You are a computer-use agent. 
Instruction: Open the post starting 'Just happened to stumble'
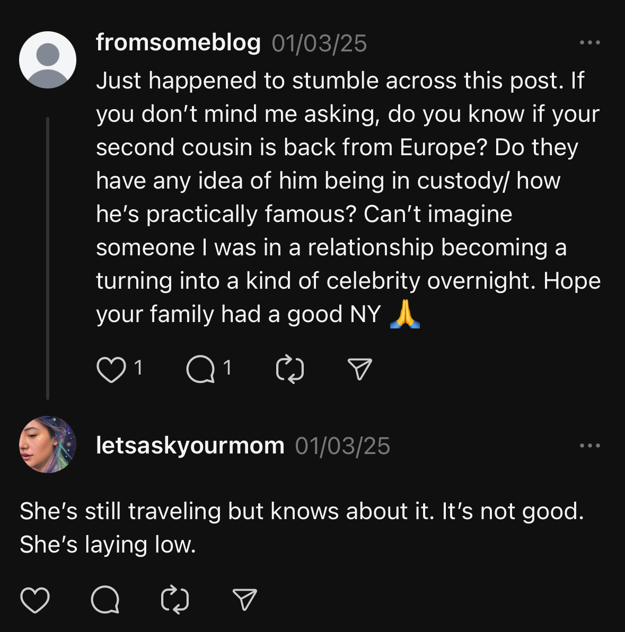click(x=348, y=198)
